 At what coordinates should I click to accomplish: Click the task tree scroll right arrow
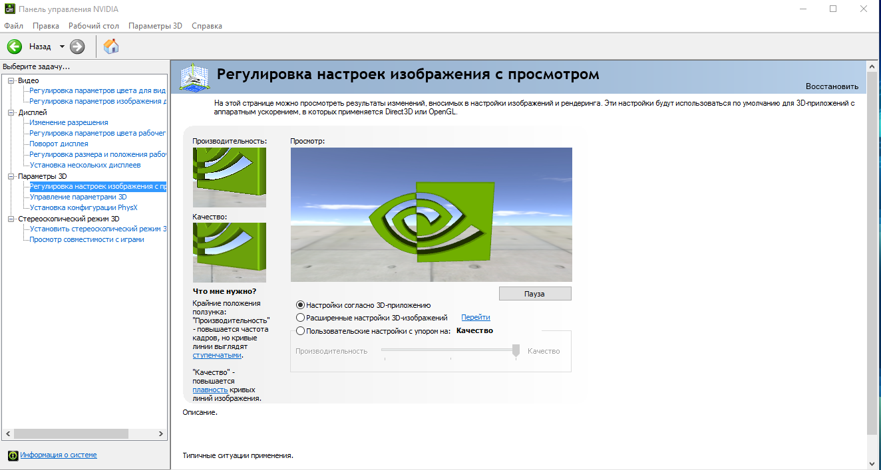pos(161,433)
